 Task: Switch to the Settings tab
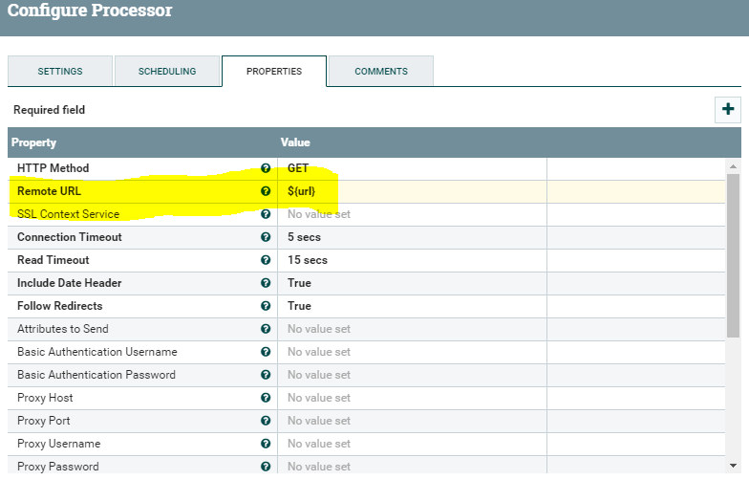[60, 71]
